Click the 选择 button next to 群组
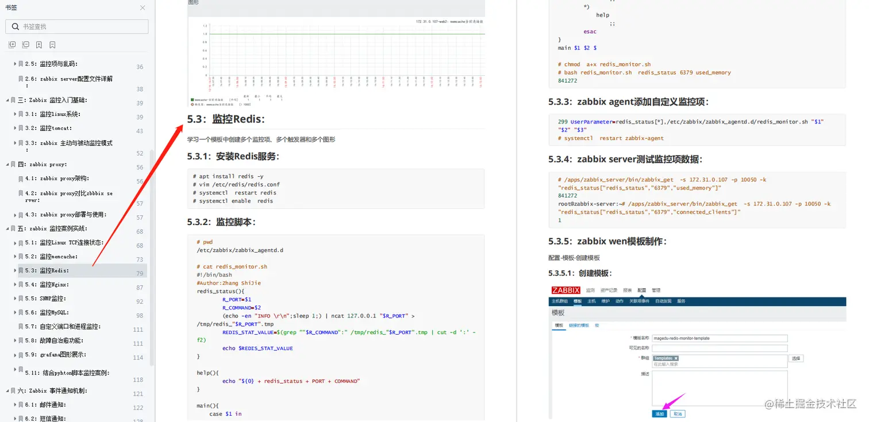 click(x=796, y=358)
